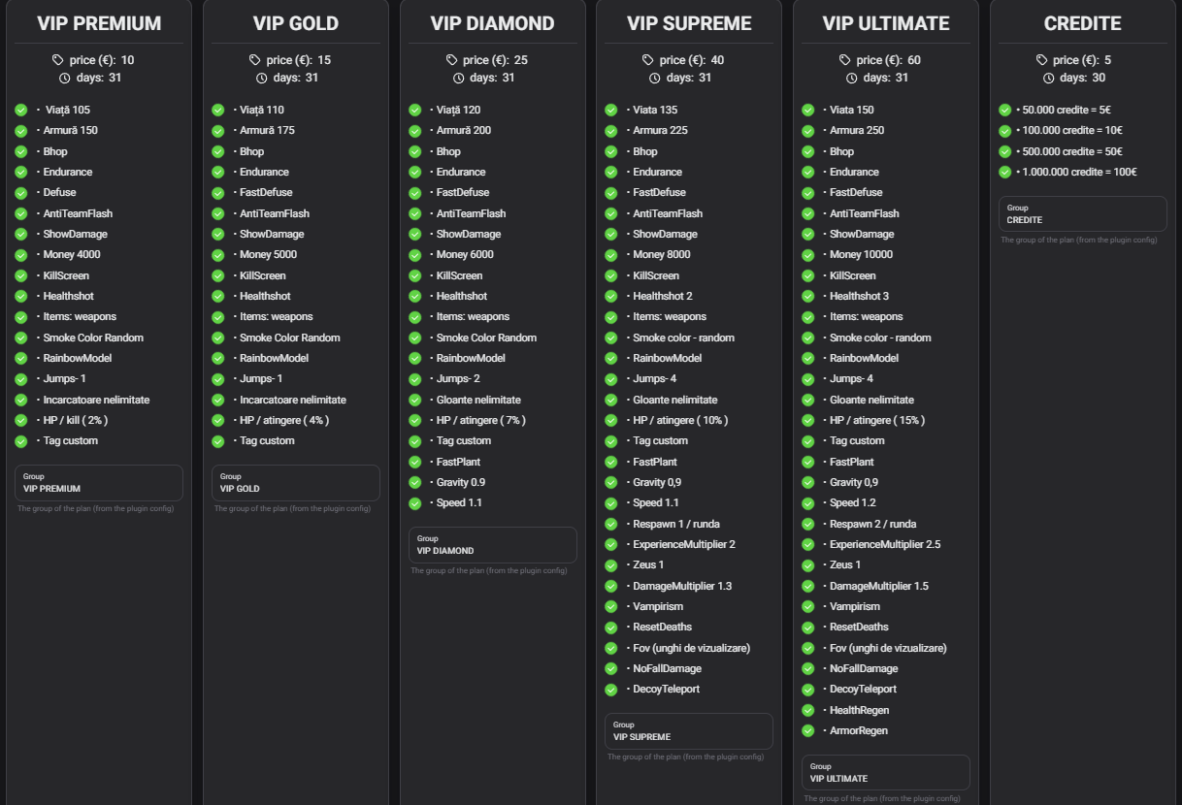1182x805 pixels.
Task: Click green check beside 1.000.000 credite = 100€
Action: click(1005, 173)
